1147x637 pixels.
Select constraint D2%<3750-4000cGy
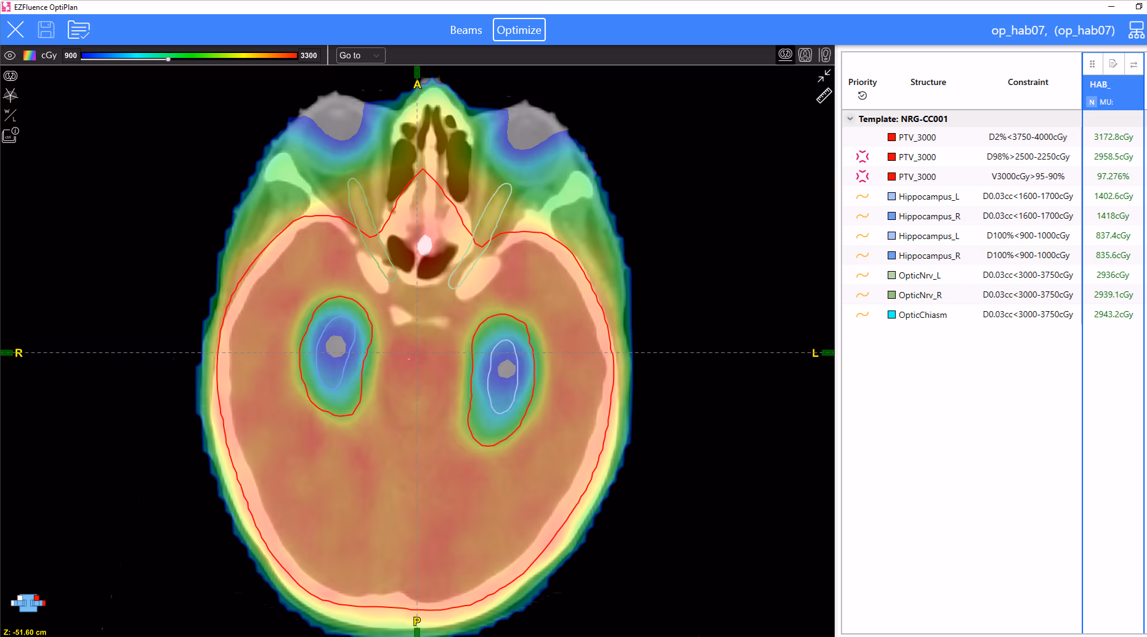[1027, 137]
